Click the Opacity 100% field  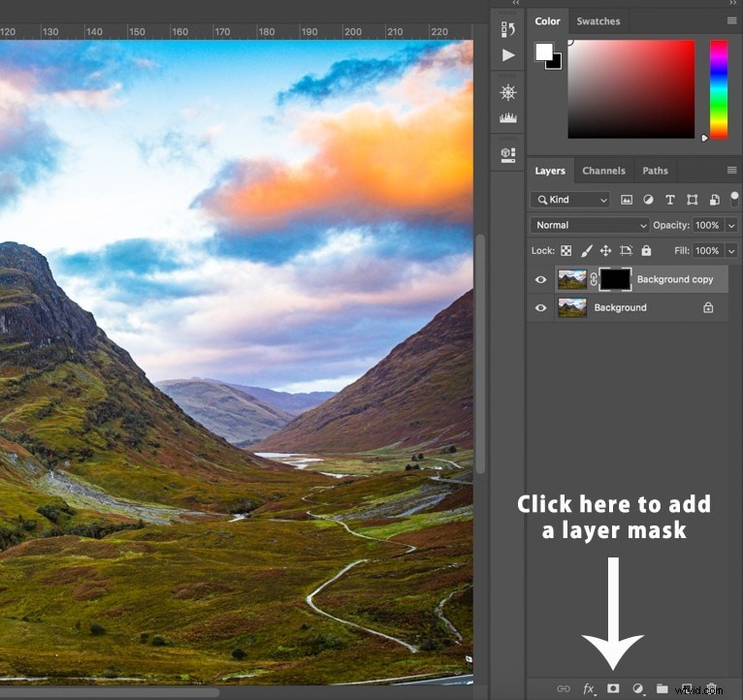707,225
